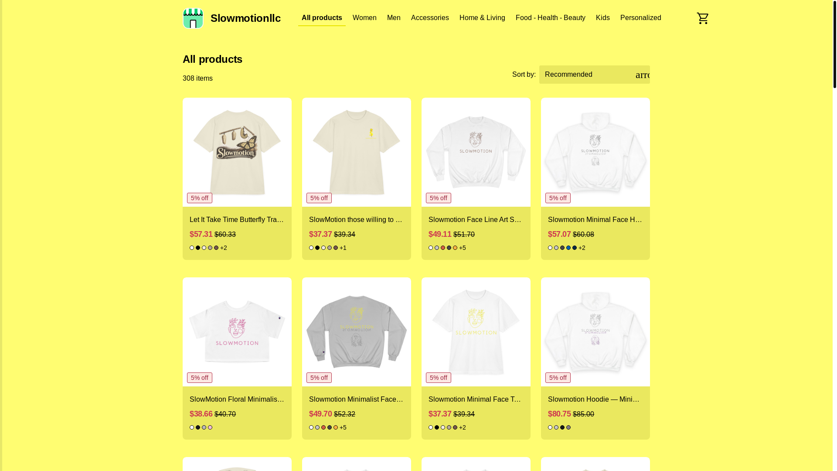Click the Food - Health - Beauty menu

click(550, 18)
